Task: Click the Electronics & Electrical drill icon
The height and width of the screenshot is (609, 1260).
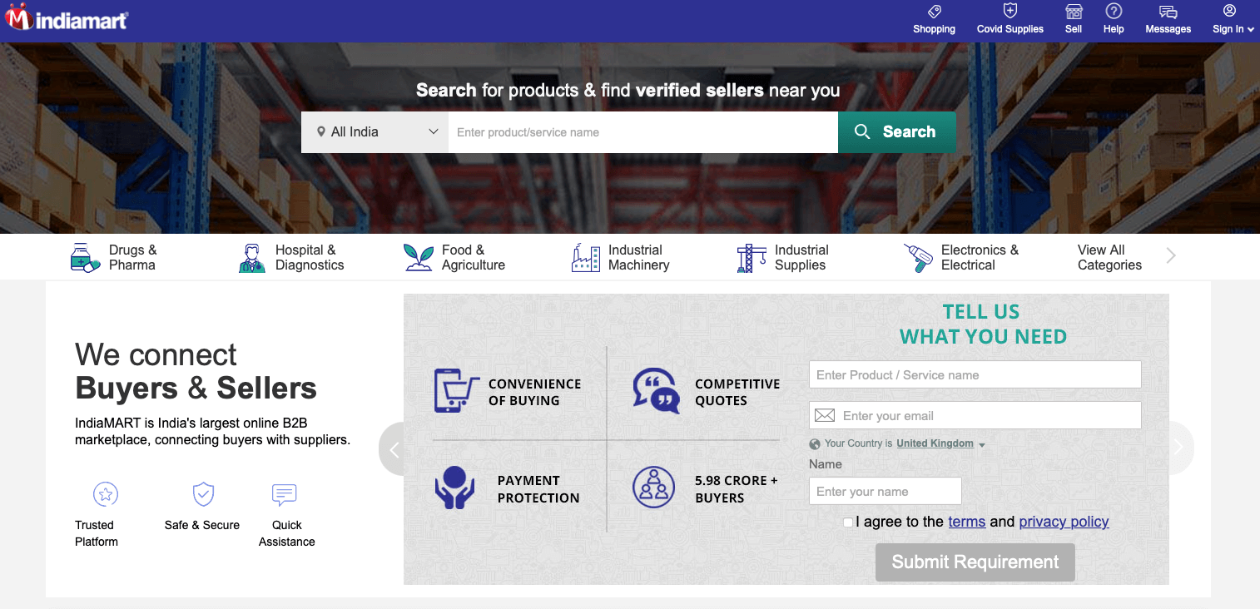Action: [x=918, y=258]
